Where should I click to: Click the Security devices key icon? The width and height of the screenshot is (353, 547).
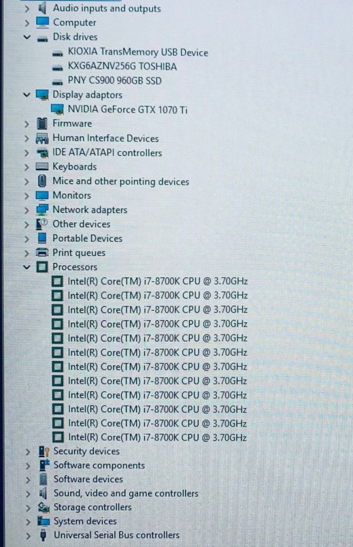[44, 451]
